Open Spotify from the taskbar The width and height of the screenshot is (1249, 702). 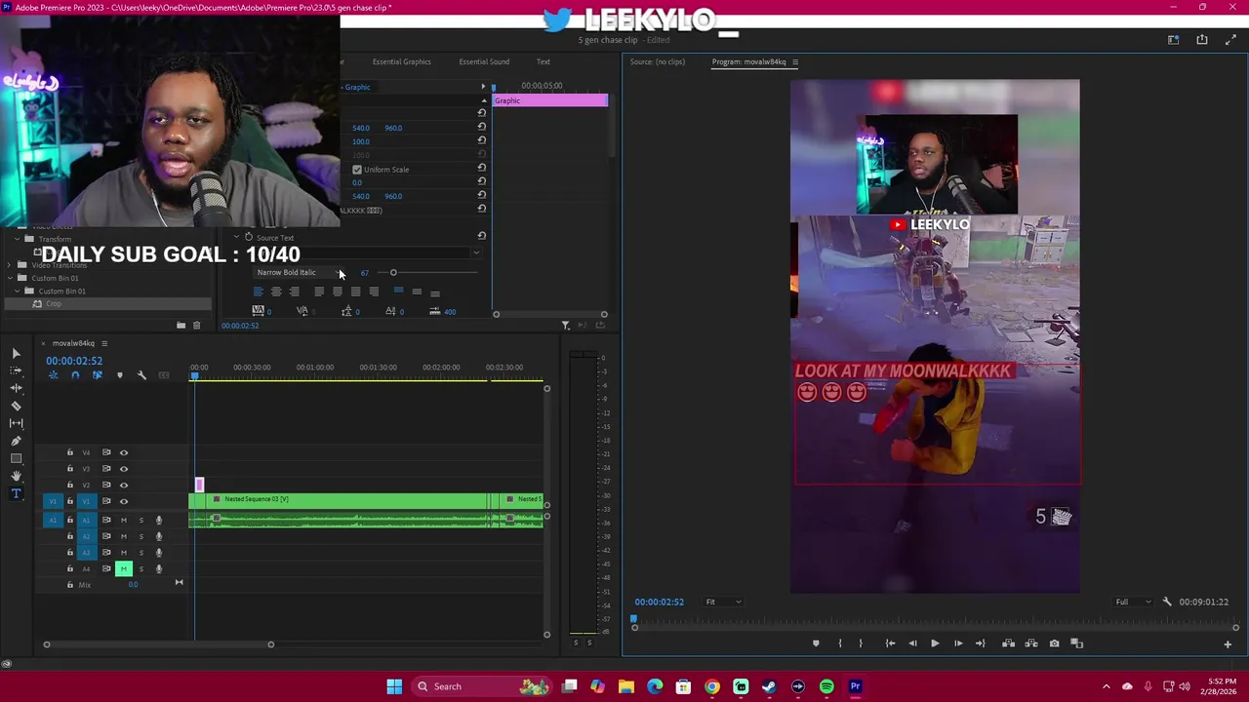point(826,686)
